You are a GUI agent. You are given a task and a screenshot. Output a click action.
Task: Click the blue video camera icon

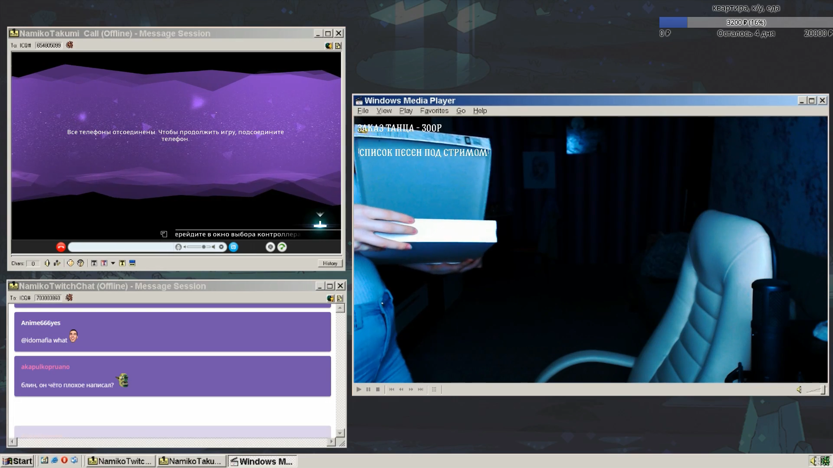coord(233,247)
